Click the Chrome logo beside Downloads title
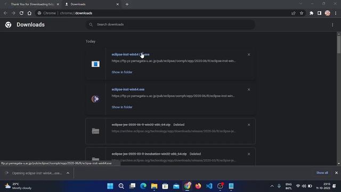 [x=9, y=25]
